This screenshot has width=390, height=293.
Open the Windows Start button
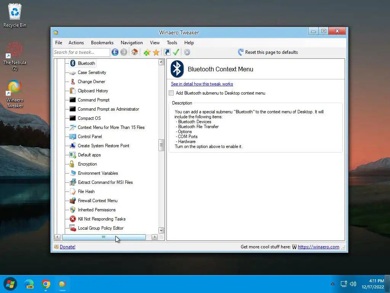(x=10, y=284)
